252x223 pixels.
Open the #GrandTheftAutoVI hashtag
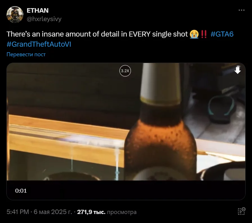(x=39, y=44)
